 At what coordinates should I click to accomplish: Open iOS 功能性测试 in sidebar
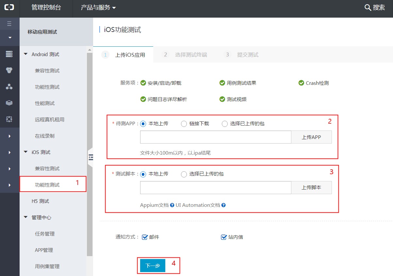(47, 185)
